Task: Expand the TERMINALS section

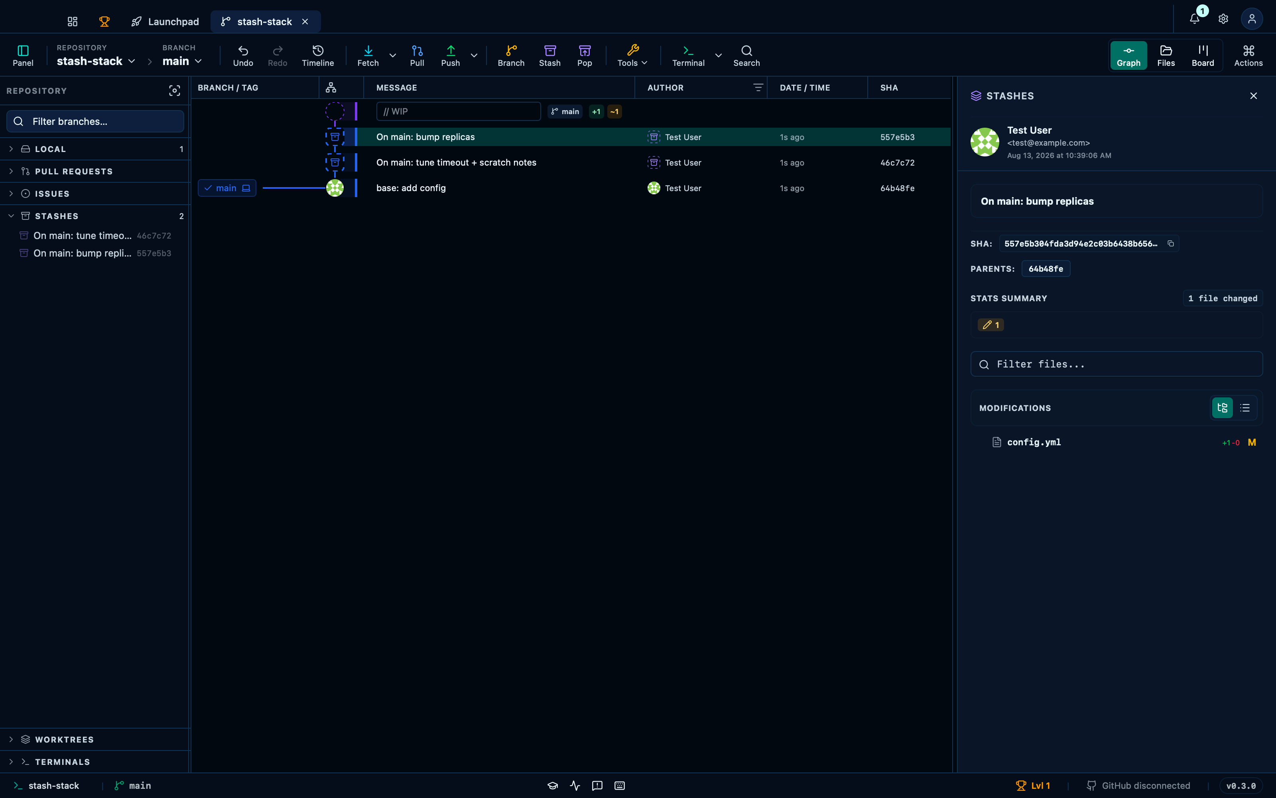Action: [x=95, y=762]
